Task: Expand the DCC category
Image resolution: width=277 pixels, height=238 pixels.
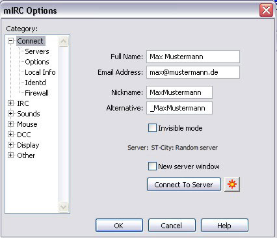Action: coord(10,135)
